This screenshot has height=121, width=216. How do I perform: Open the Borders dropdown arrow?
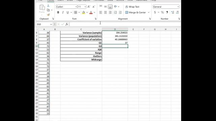coord(79,12)
